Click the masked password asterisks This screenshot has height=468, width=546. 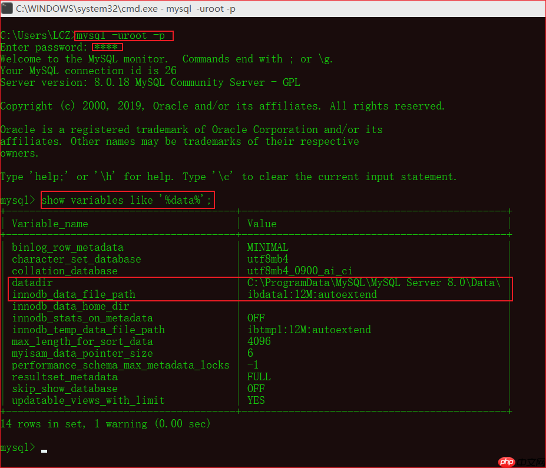106,47
